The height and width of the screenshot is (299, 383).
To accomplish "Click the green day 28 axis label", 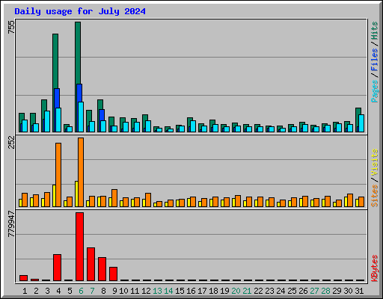I will (325, 291).
